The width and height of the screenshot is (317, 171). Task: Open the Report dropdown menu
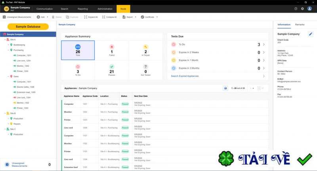130,17
